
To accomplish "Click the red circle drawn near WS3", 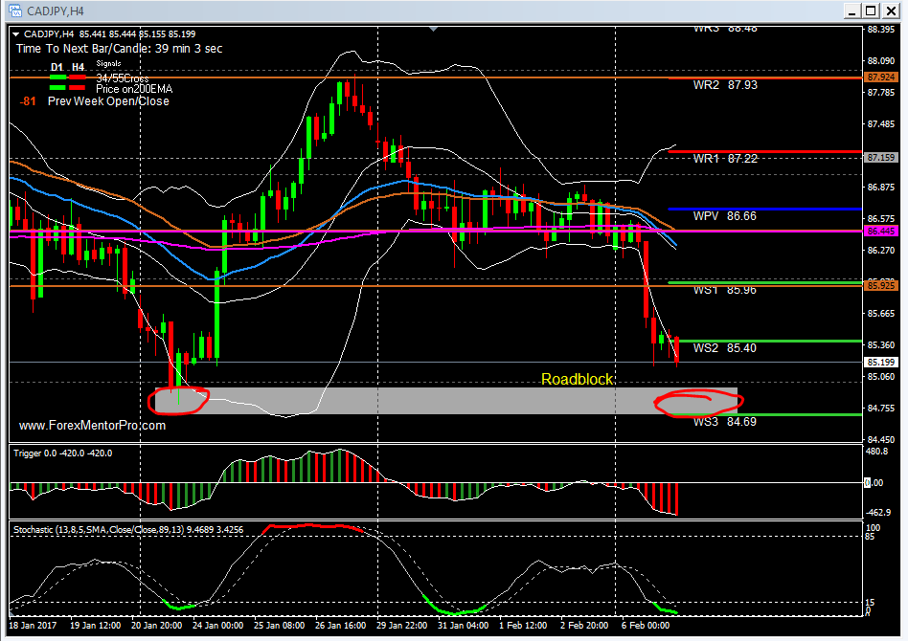I will [697, 403].
